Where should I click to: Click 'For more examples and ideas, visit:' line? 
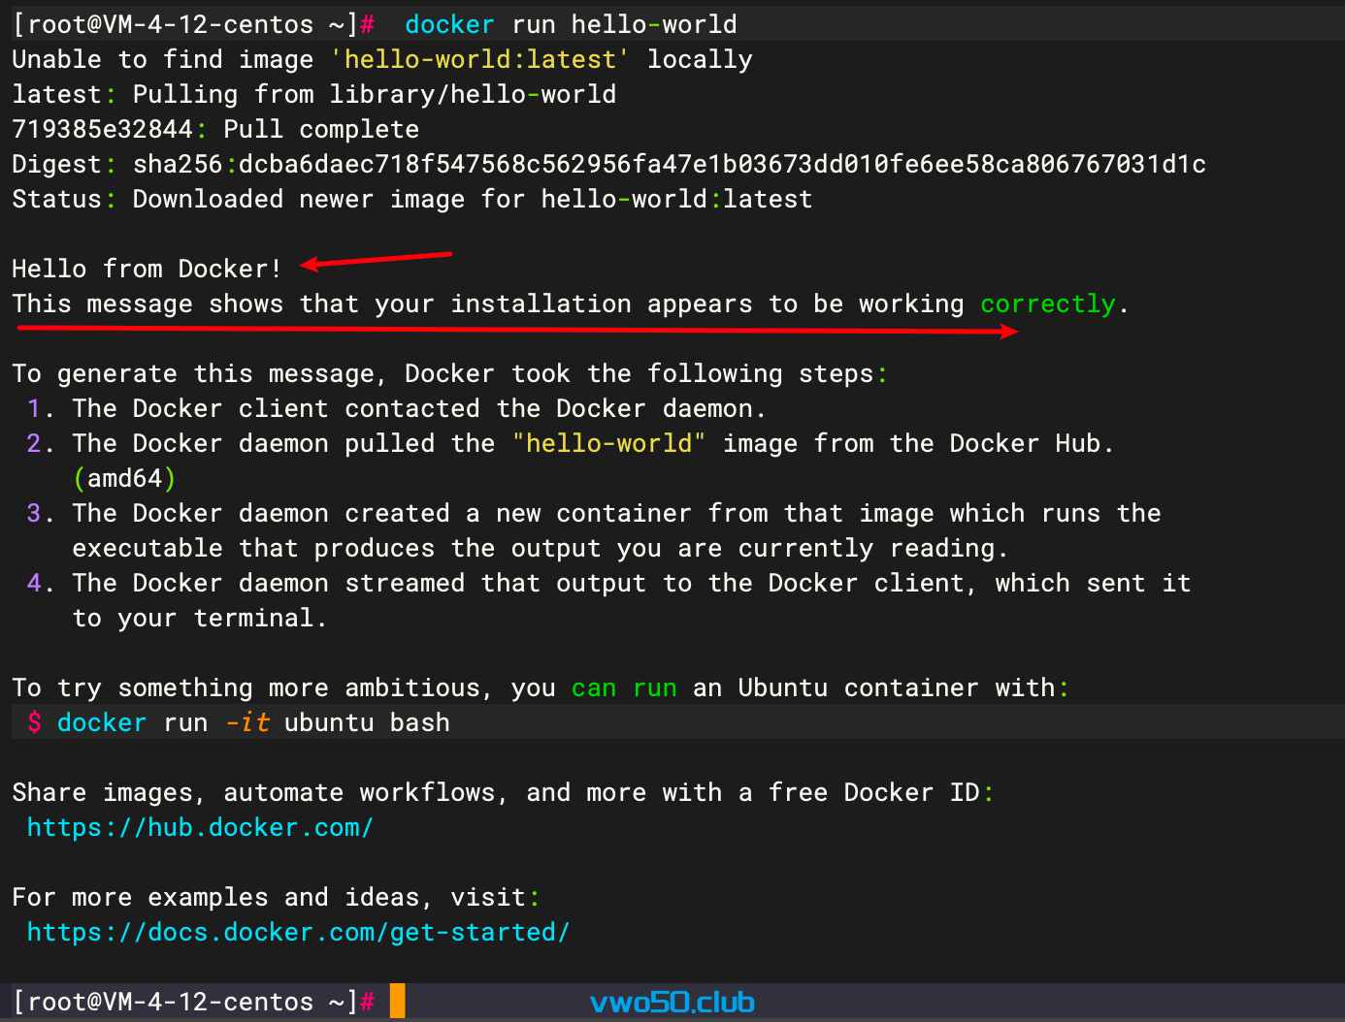click(x=276, y=897)
